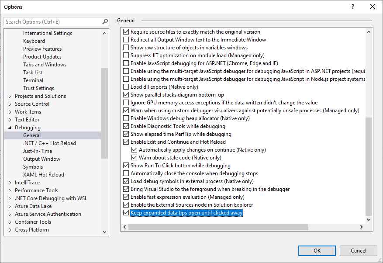
Task: Open the Symbols settings page
Action: [33, 166]
